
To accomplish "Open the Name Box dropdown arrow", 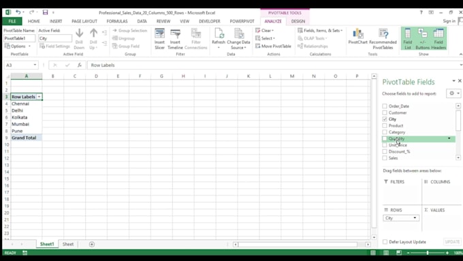I will coord(35,65).
